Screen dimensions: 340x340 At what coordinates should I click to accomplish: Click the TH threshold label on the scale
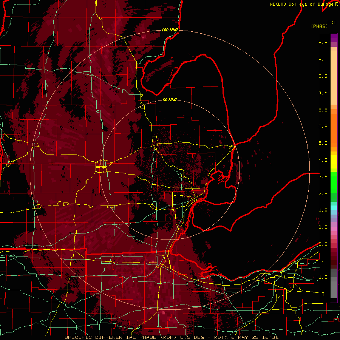[325, 294]
